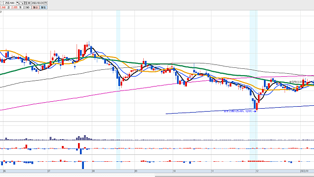Click the light blue highlighted band in mid-August
Screen dimensions: 314x177
[118, 89]
